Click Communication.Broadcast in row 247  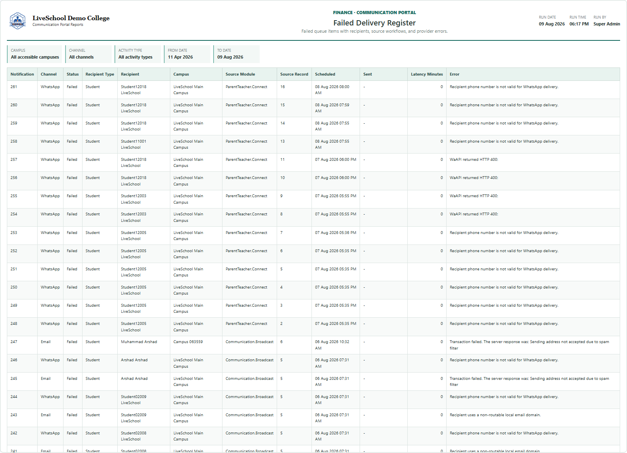tap(250, 342)
